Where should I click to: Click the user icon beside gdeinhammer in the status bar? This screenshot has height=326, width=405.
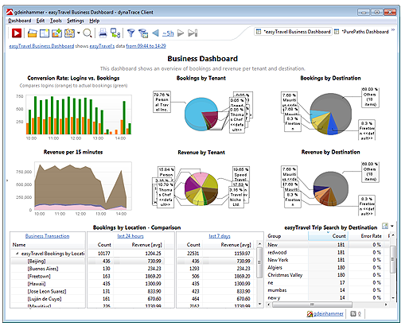coord(310,314)
